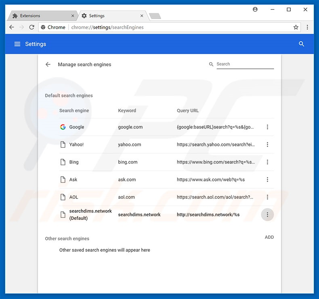Click the www.ask.com query URL
Image resolution: width=319 pixels, height=299 pixels.
coord(210,179)
